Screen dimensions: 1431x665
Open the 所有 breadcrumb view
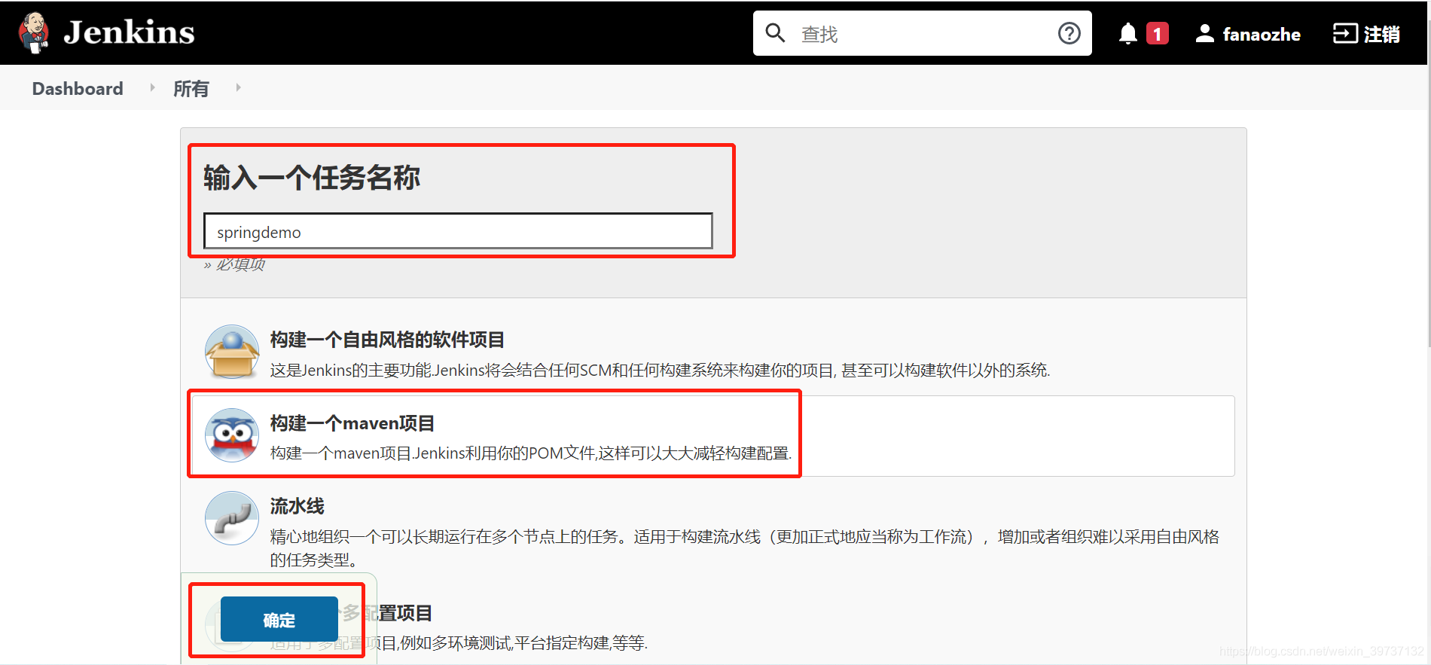point(191,89)
